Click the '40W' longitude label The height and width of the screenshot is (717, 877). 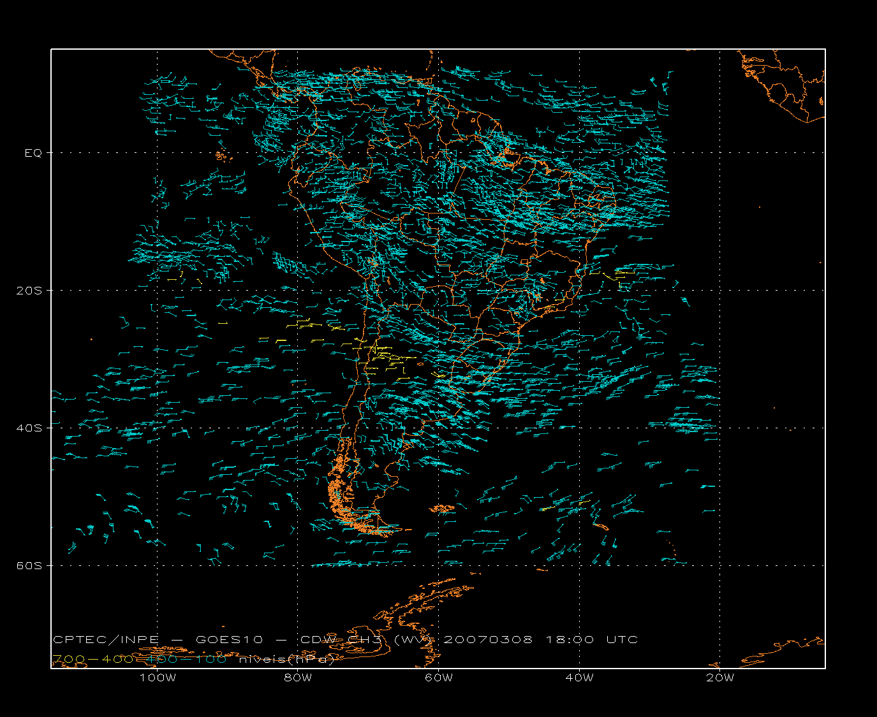pyautogui.click(x=579, y=677)
